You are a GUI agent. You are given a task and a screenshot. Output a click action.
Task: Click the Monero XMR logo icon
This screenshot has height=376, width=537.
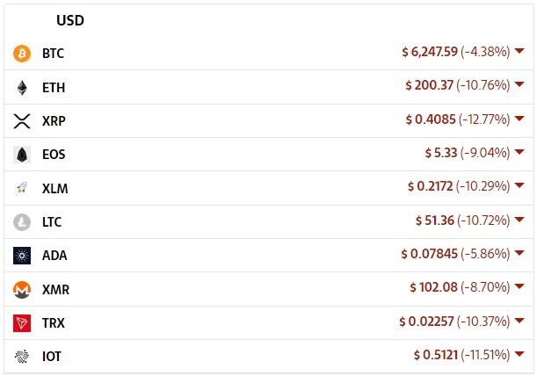tap(22, 289)
